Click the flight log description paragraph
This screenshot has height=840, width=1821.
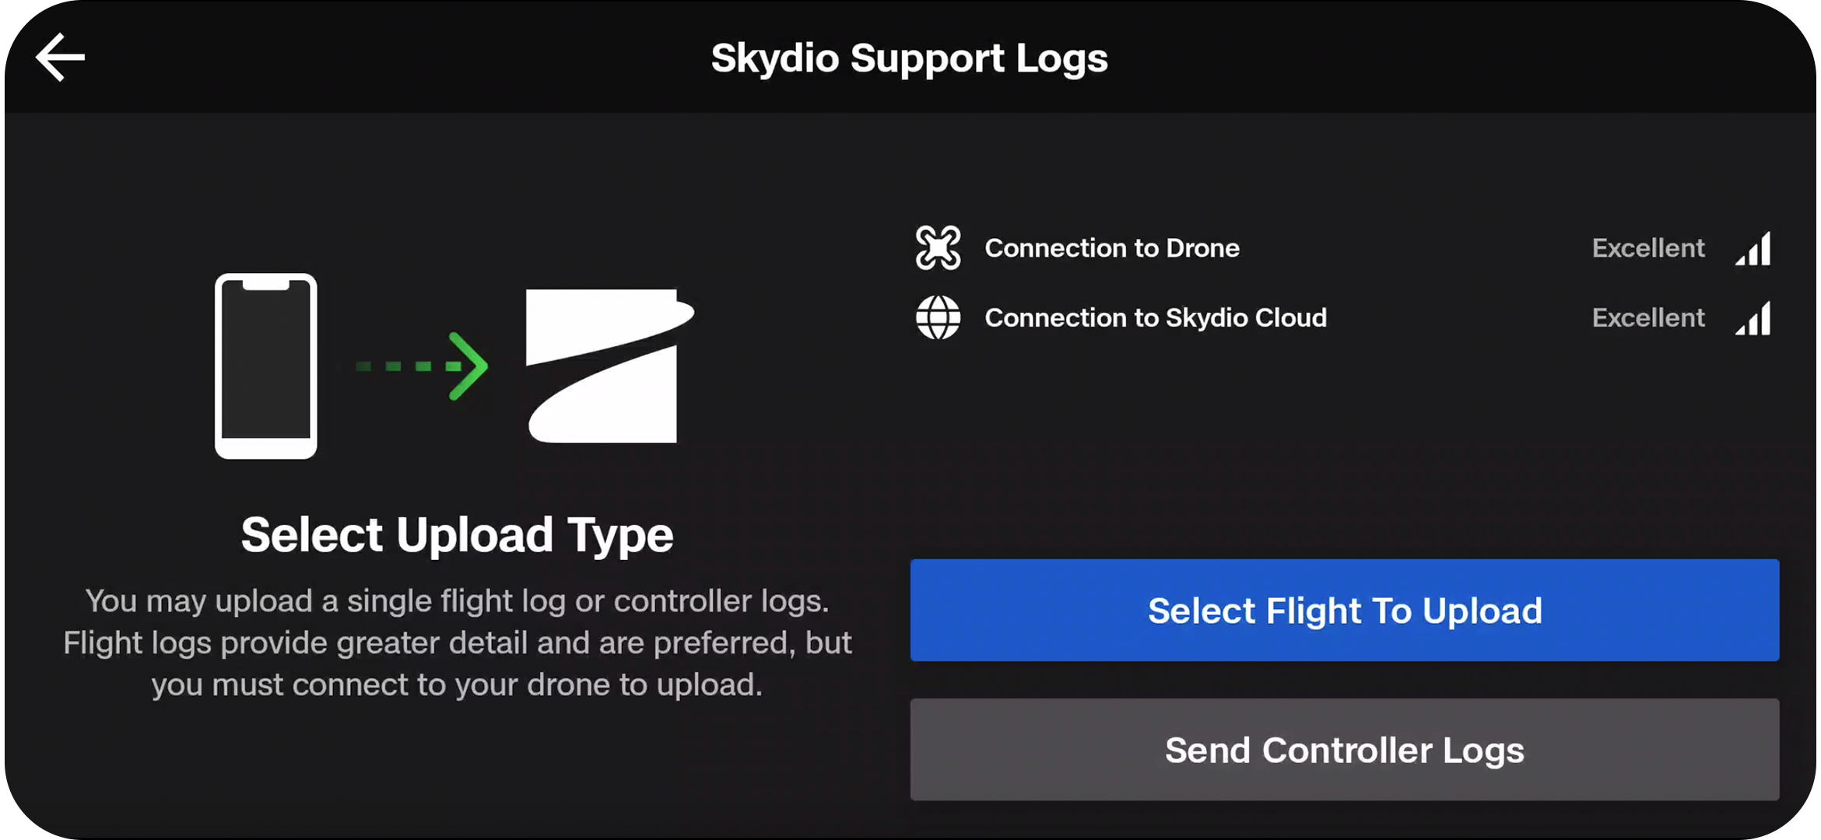(458, 643)
